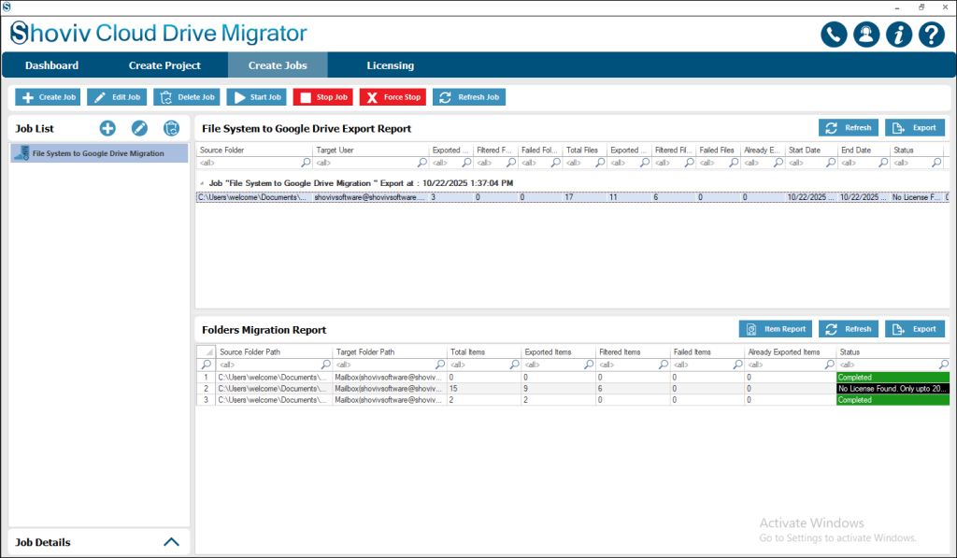Export the File System to Google Drive report
Viewport: 957px width, 558px height.
pos(915,128)
